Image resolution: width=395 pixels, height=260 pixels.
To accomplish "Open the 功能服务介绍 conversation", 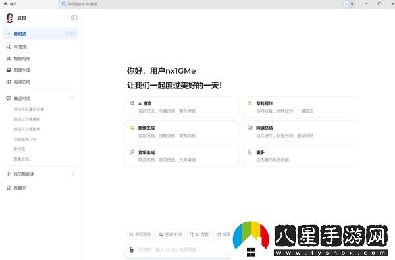I will click(x=25, y=139).
